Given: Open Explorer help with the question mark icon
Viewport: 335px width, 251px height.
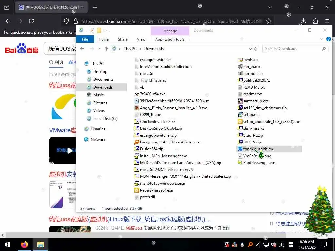Looking at the screenshot, I should [328, 39].
